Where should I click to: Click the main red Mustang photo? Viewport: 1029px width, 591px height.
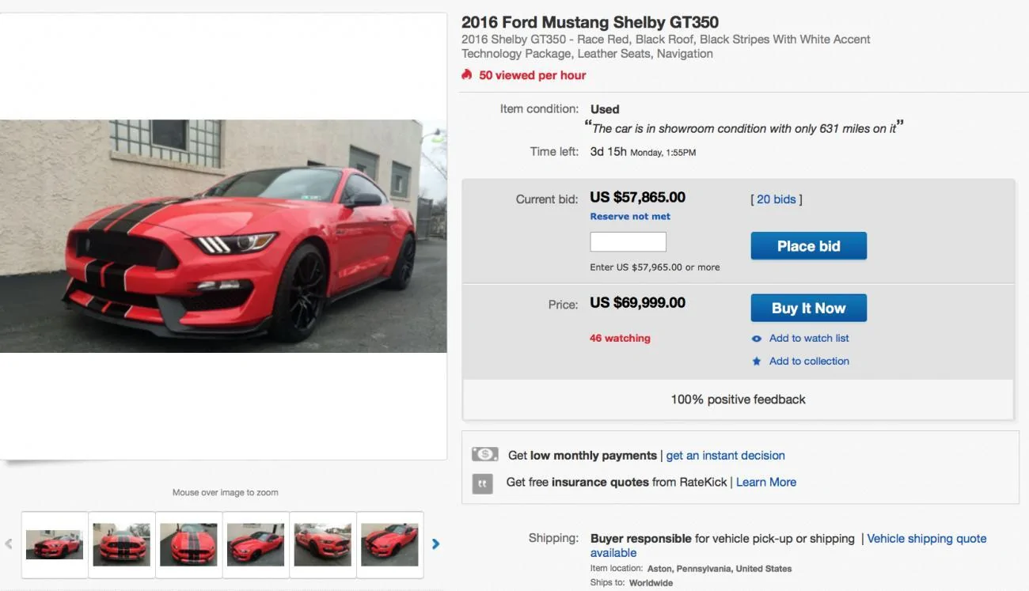tap(223, 236)
